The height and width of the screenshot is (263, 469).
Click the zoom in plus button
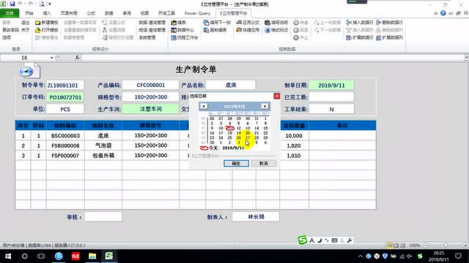click(465, 245)
